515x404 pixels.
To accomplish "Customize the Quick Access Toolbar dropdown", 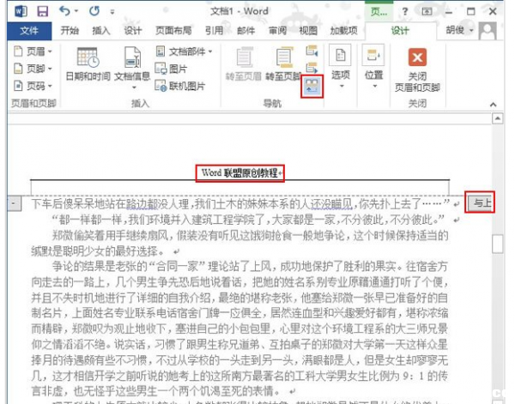I will click(112, 12).
